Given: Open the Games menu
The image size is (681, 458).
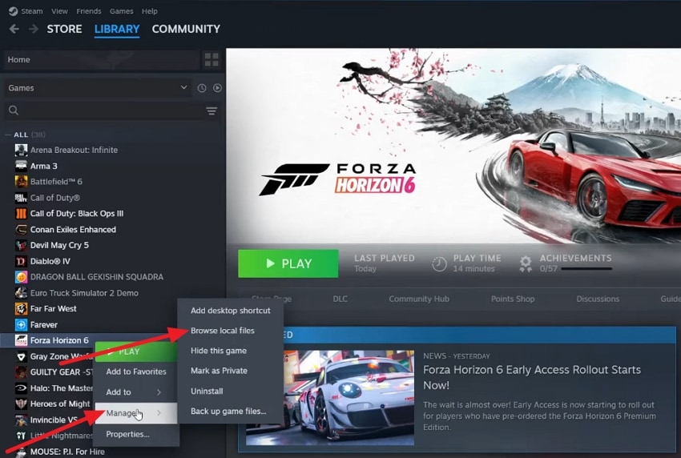Looking at the screenshot, I should [121, 11].
